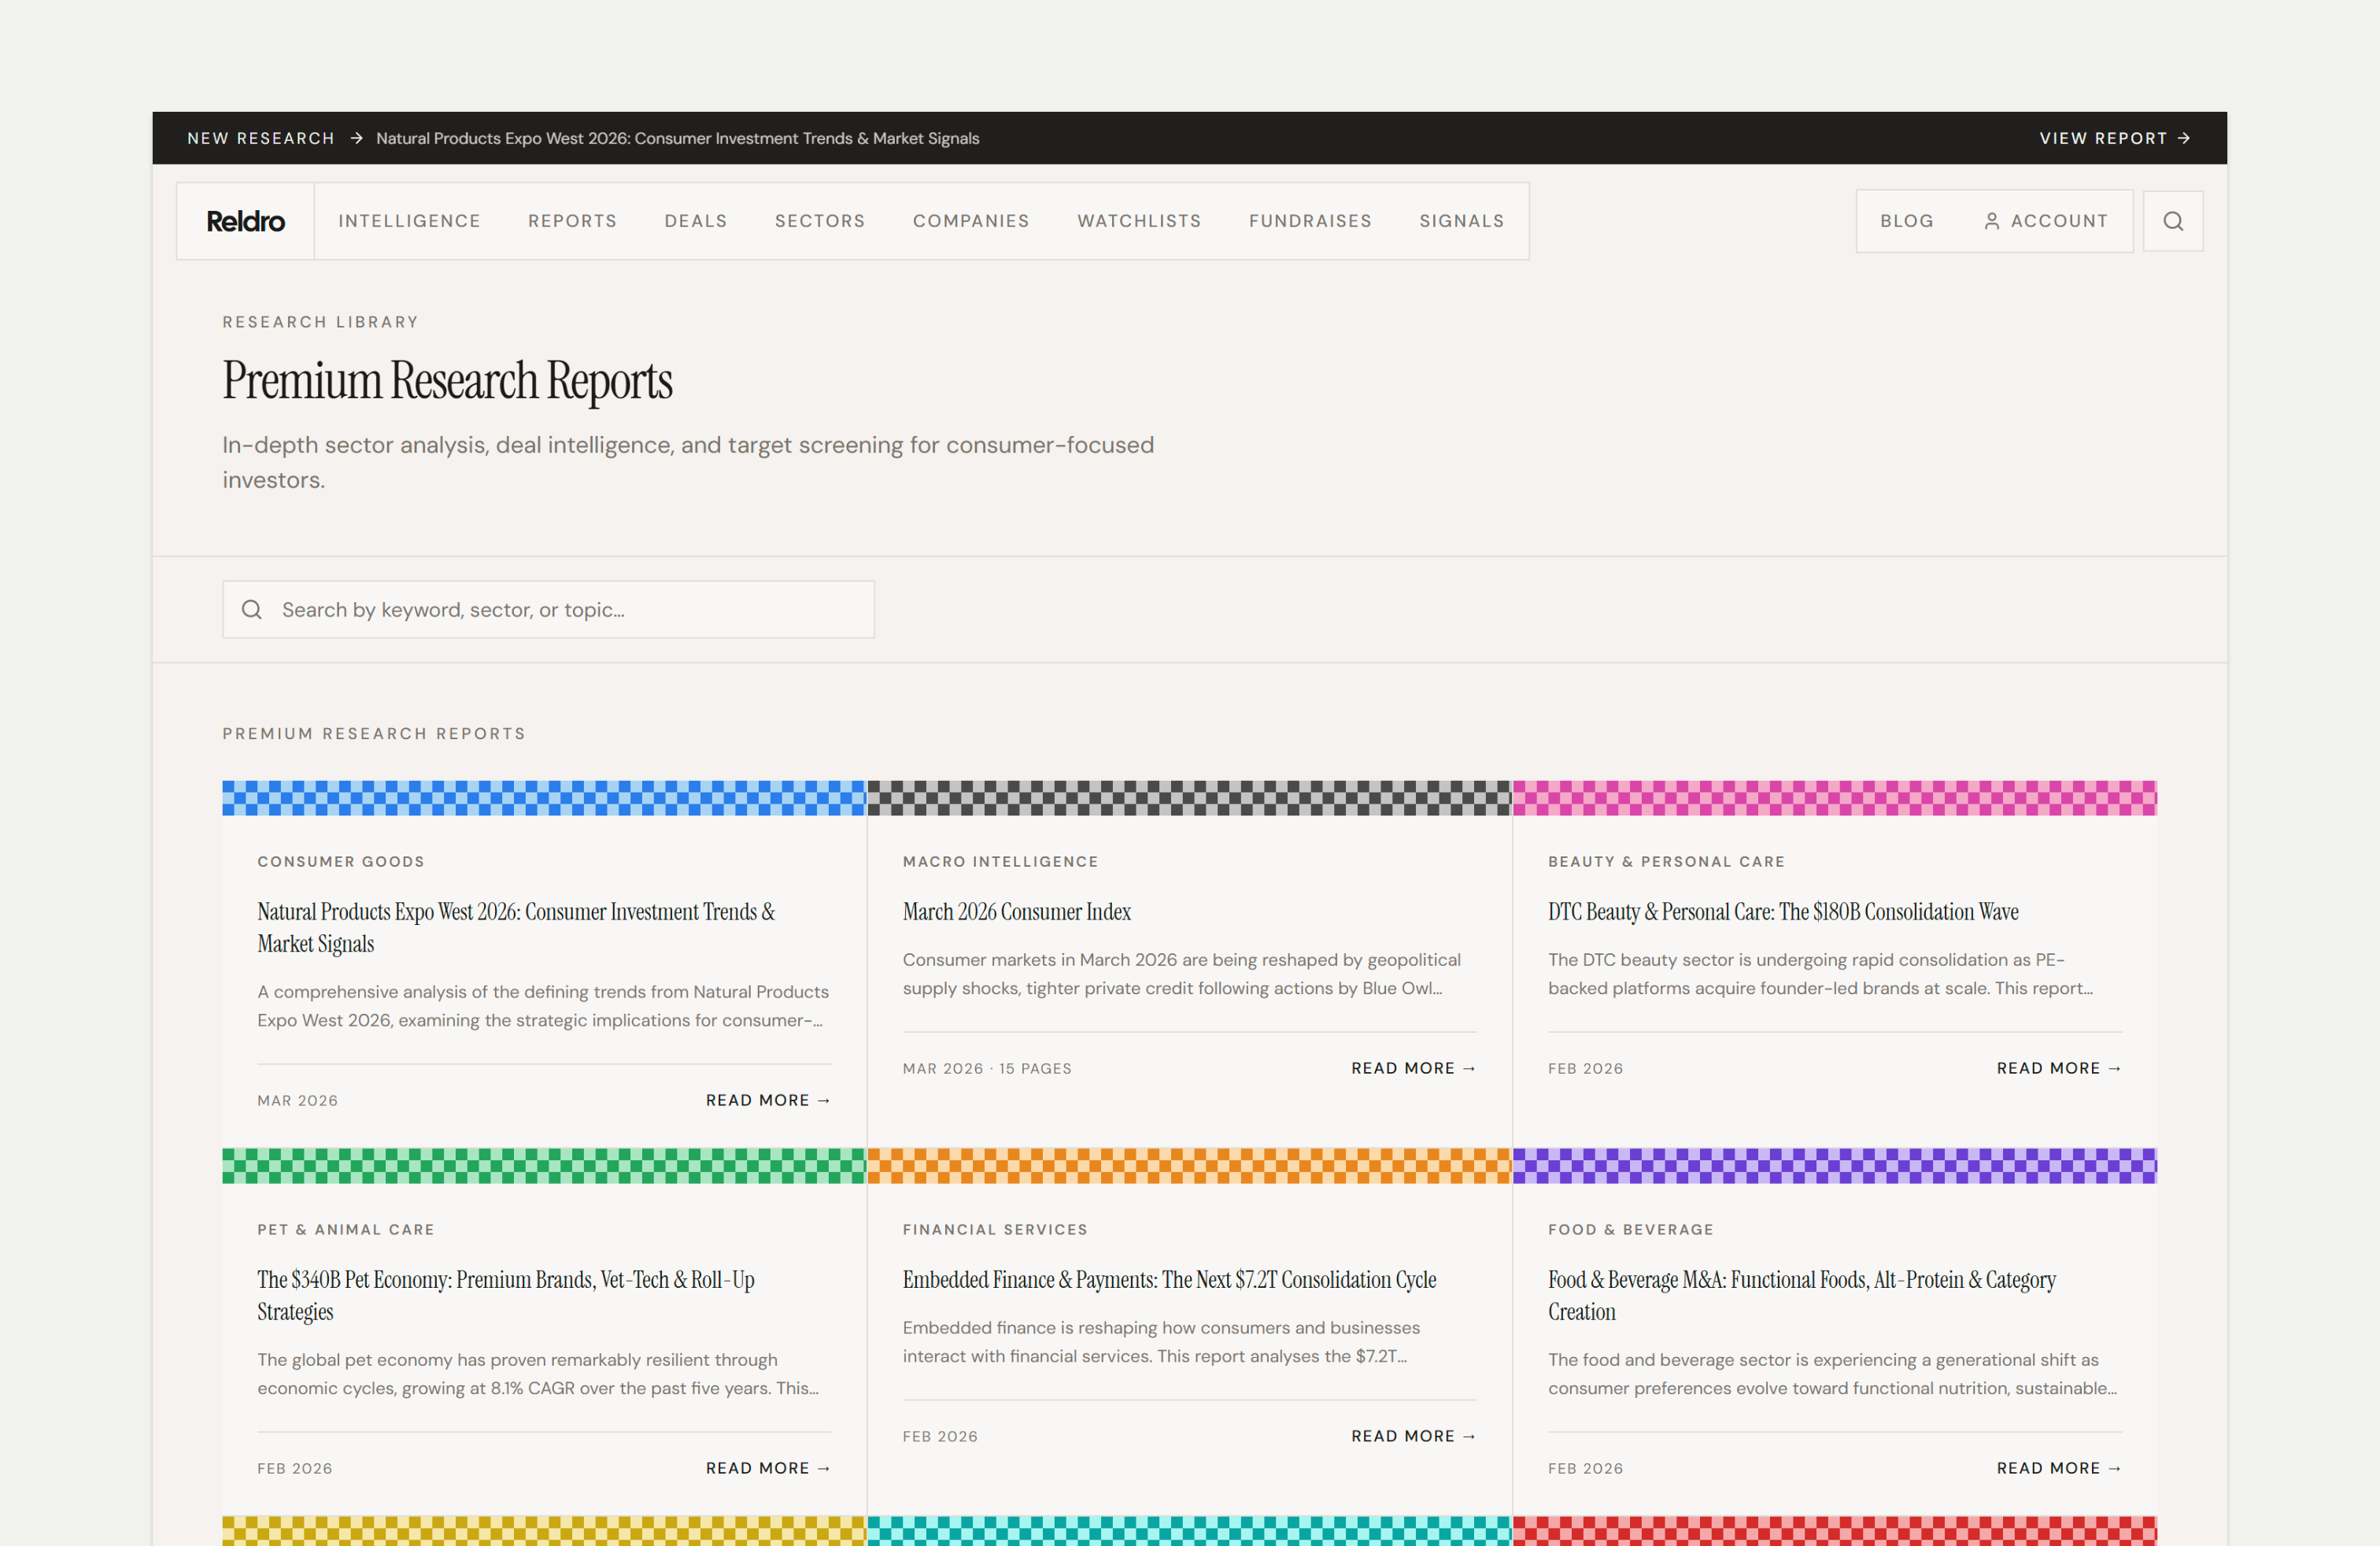Viewport: 2380px width, 1546px height.
Task: Click the magnifier icon inside the search bar
Action: 252,609
